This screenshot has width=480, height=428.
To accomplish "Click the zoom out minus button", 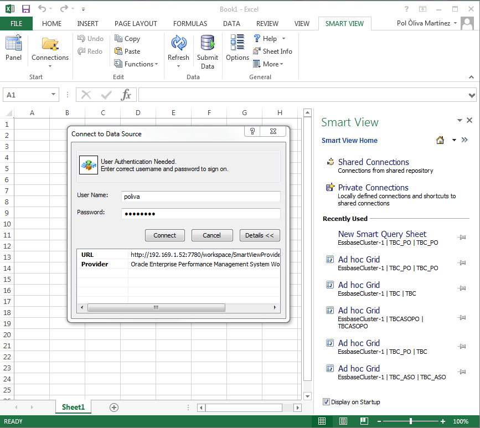I will click(379, 421).
